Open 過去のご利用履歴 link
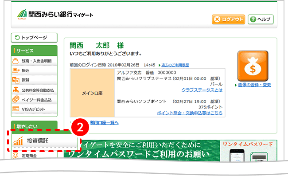Image resolution: width=288 pixels, height=176 pixels. (175, 65)
